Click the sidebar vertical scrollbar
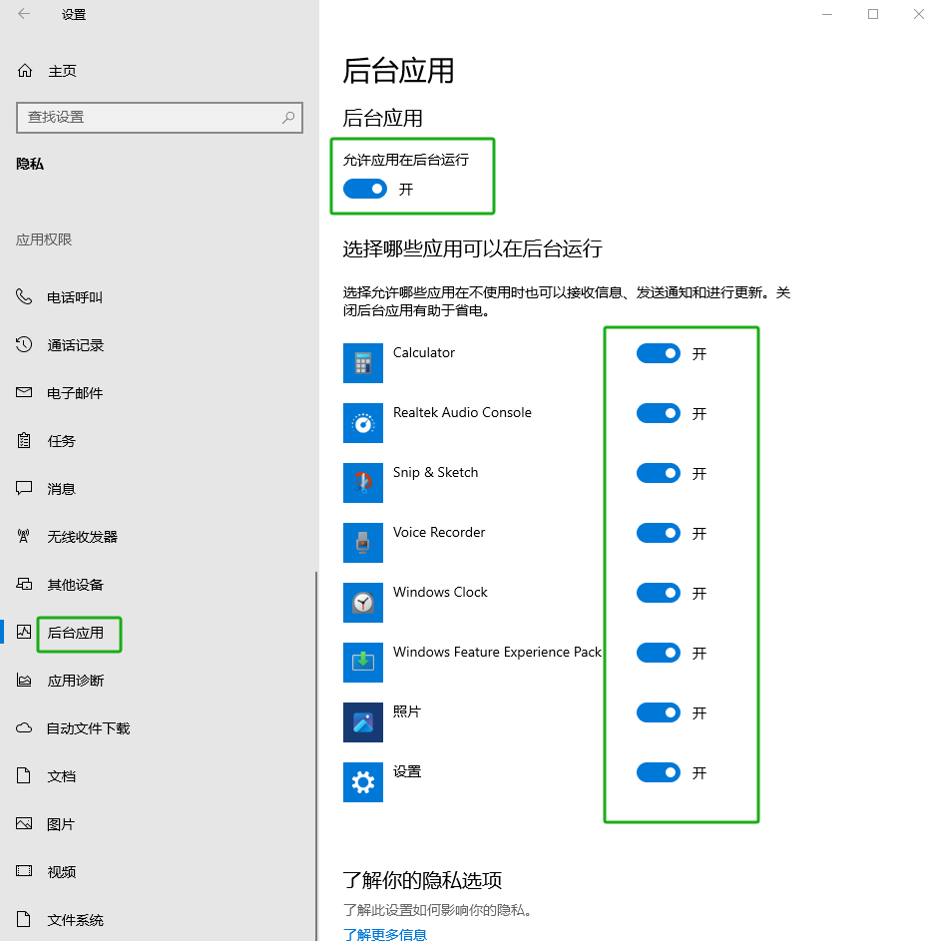This screenshot has height=941, width=929. click(x=316, y=748)
